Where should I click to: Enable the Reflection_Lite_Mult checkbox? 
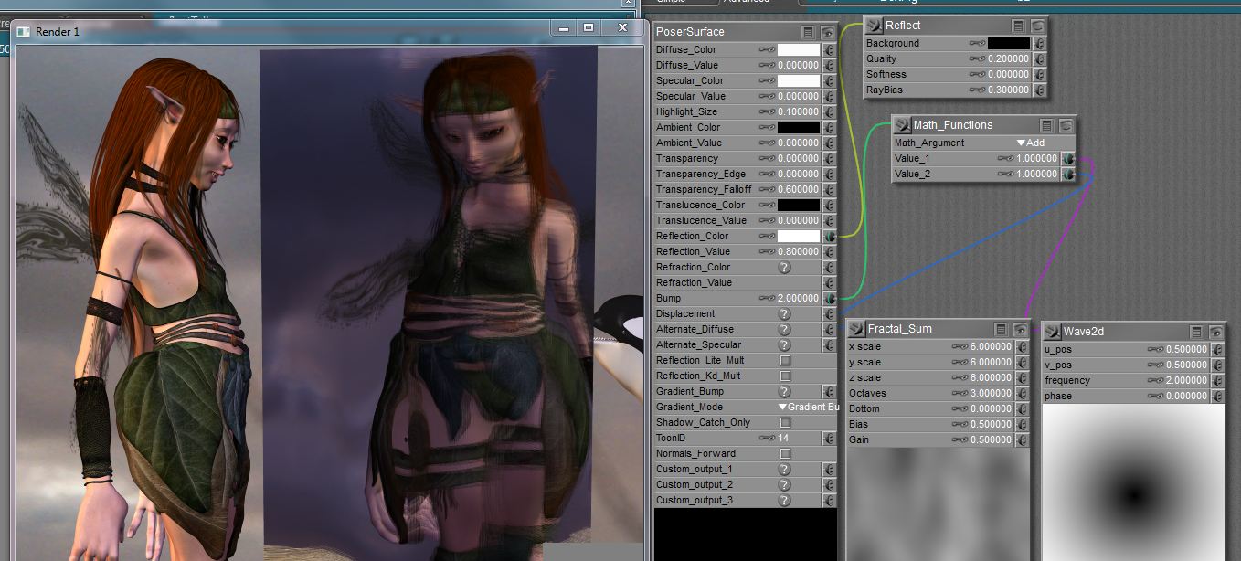[785, 360]
